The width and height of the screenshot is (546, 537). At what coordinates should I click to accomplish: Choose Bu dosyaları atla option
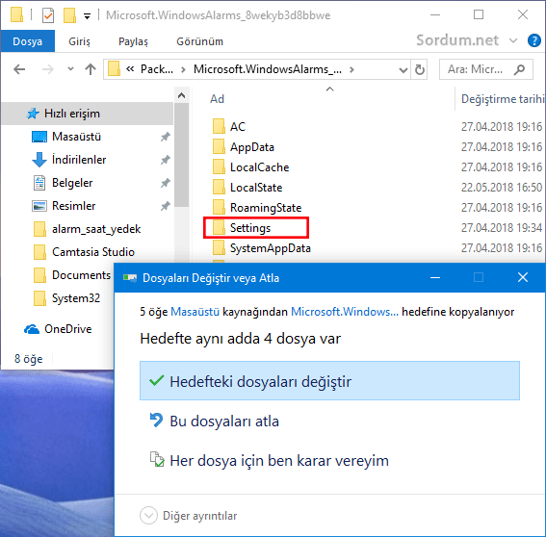coord(214,422)
